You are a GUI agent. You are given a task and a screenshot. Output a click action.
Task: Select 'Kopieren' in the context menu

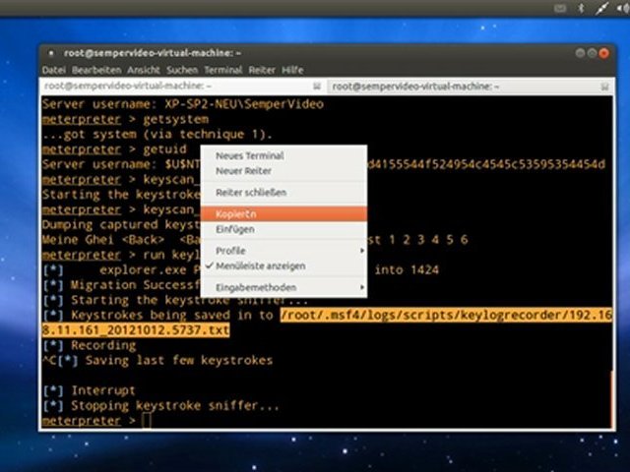[236, 213]
